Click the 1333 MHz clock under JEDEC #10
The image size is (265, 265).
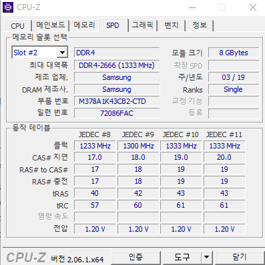click(181, 146)
